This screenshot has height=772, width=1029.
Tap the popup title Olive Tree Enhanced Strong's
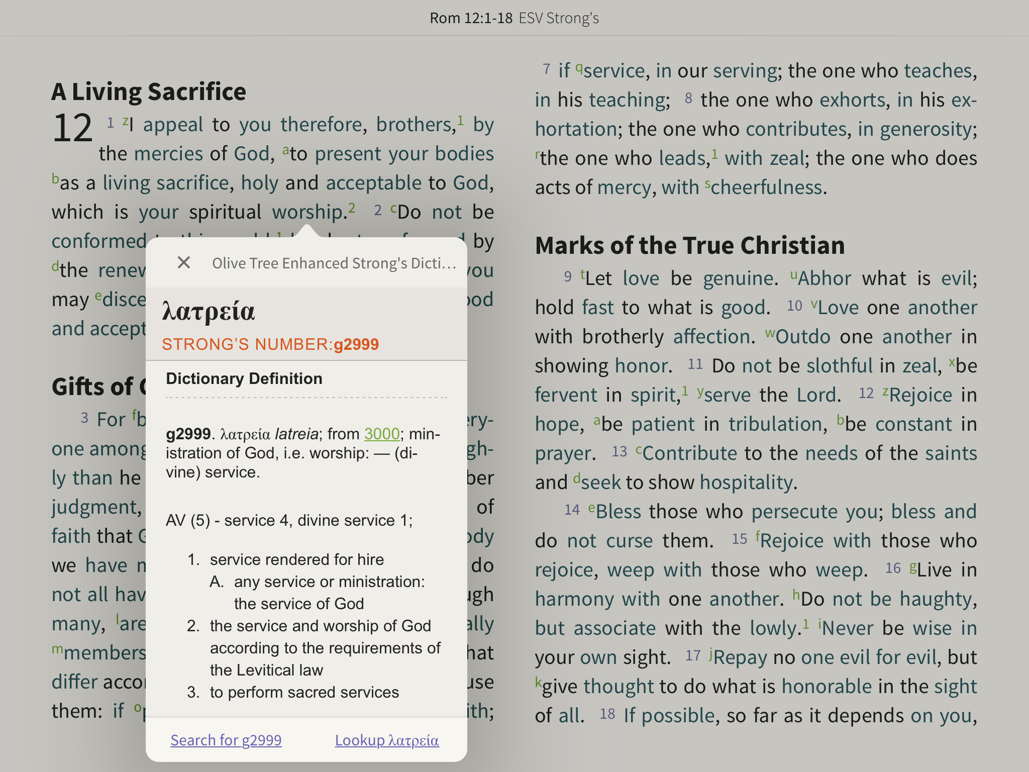coord(334,263)
